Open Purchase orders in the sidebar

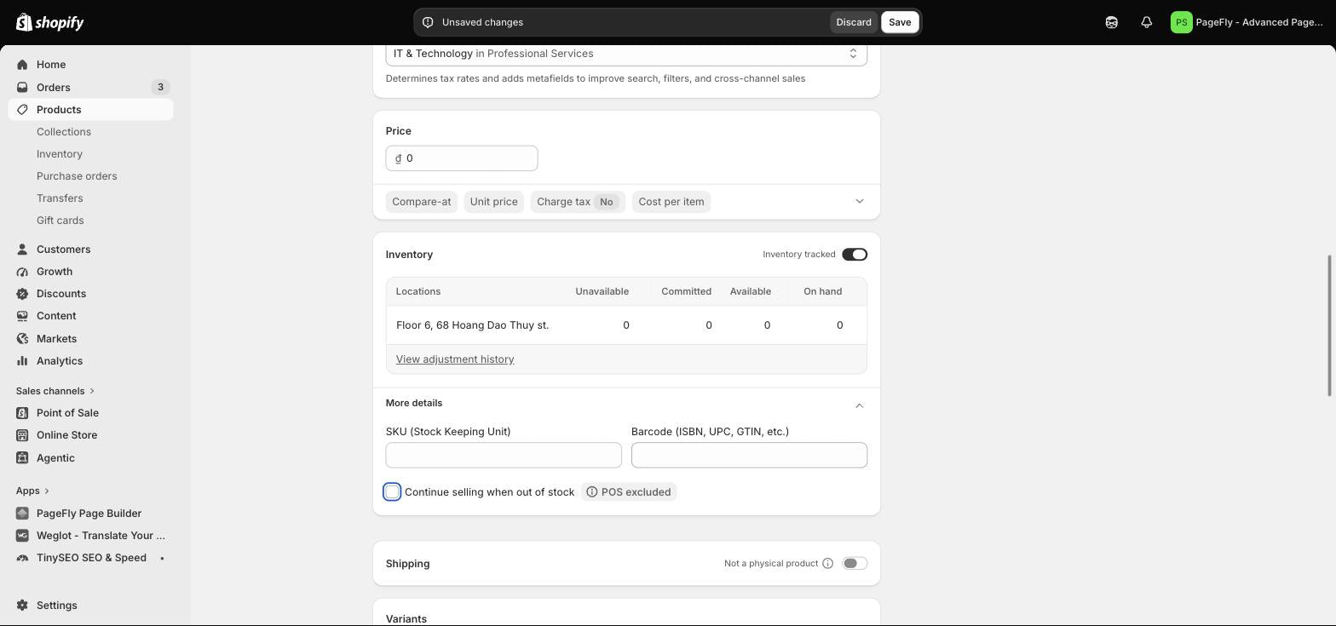(x=77, y=176)
